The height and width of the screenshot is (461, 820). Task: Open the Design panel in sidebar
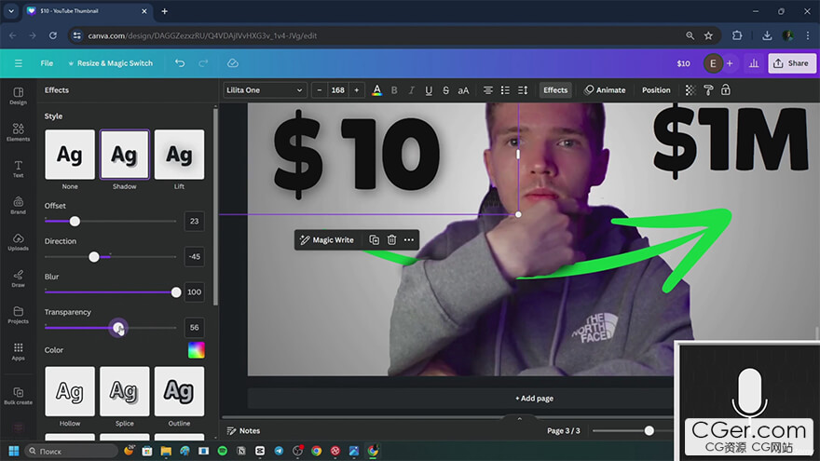coord(19,96)
